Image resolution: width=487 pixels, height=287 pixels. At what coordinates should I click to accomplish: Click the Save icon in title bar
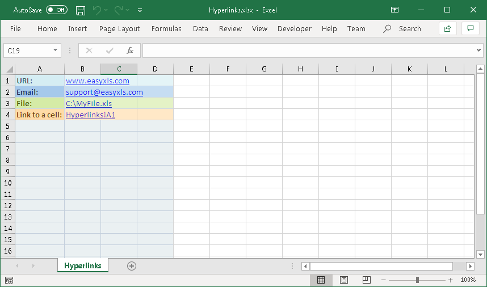coord(81,10)
